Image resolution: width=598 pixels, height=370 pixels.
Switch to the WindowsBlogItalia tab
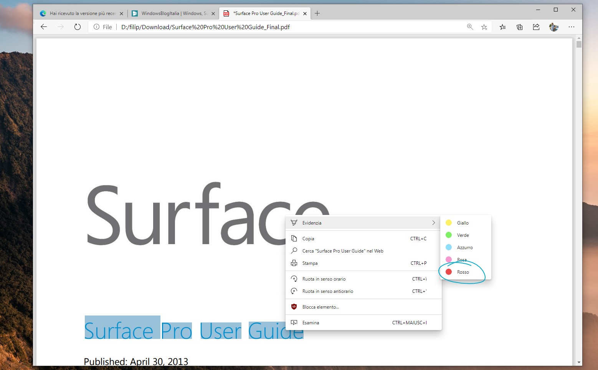click(174, 13)
